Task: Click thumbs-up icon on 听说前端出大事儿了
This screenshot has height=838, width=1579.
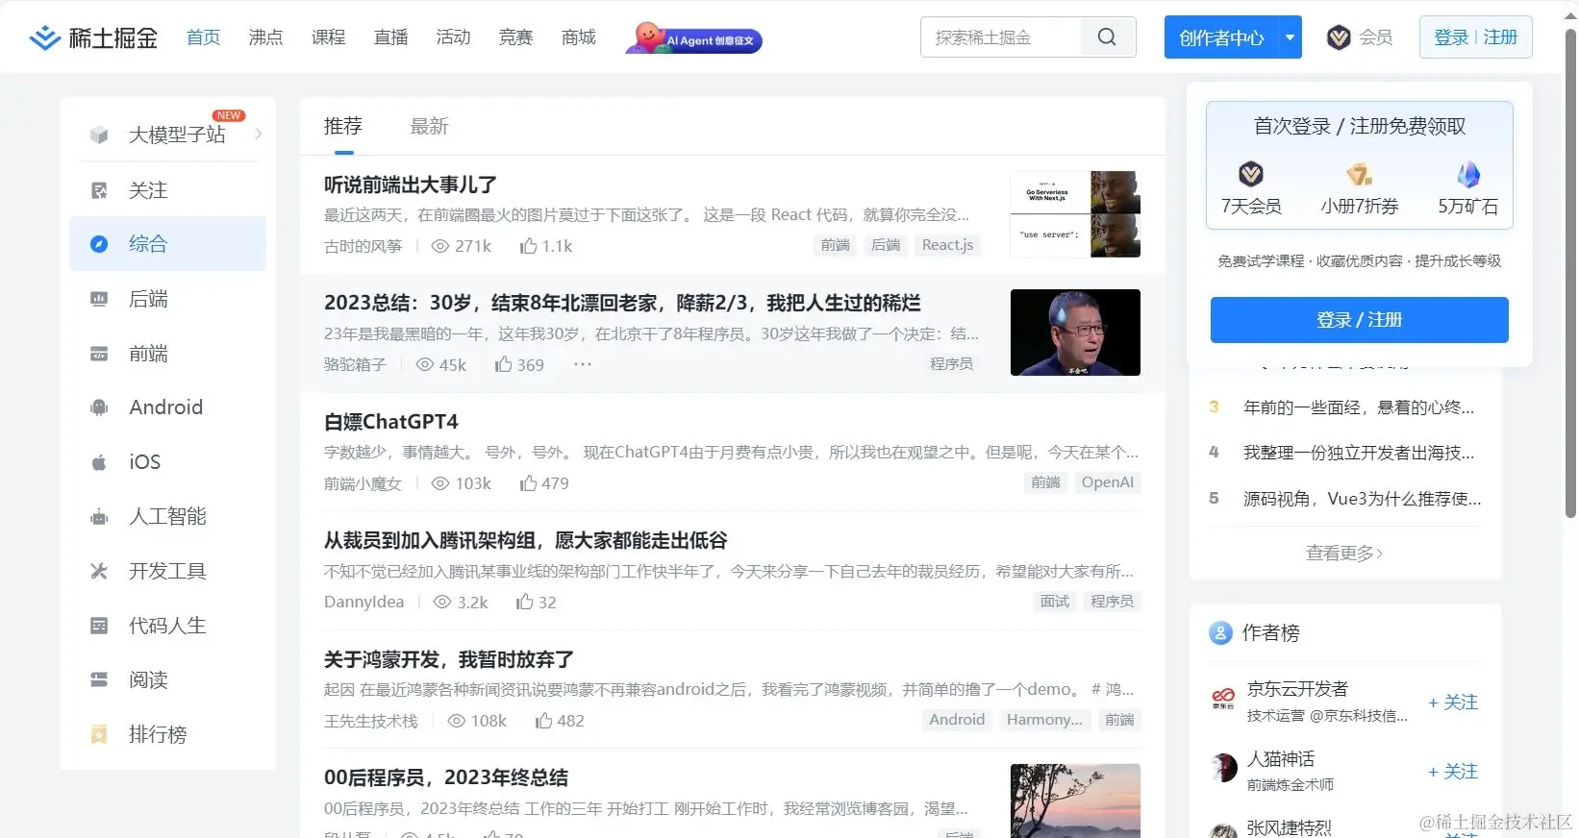Action: [528, 246]
